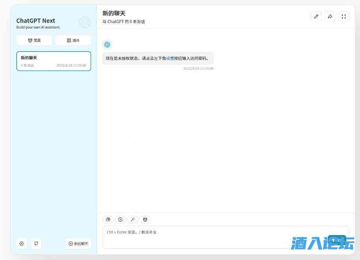Click the pencil edit icon in header

pos(316,17)
